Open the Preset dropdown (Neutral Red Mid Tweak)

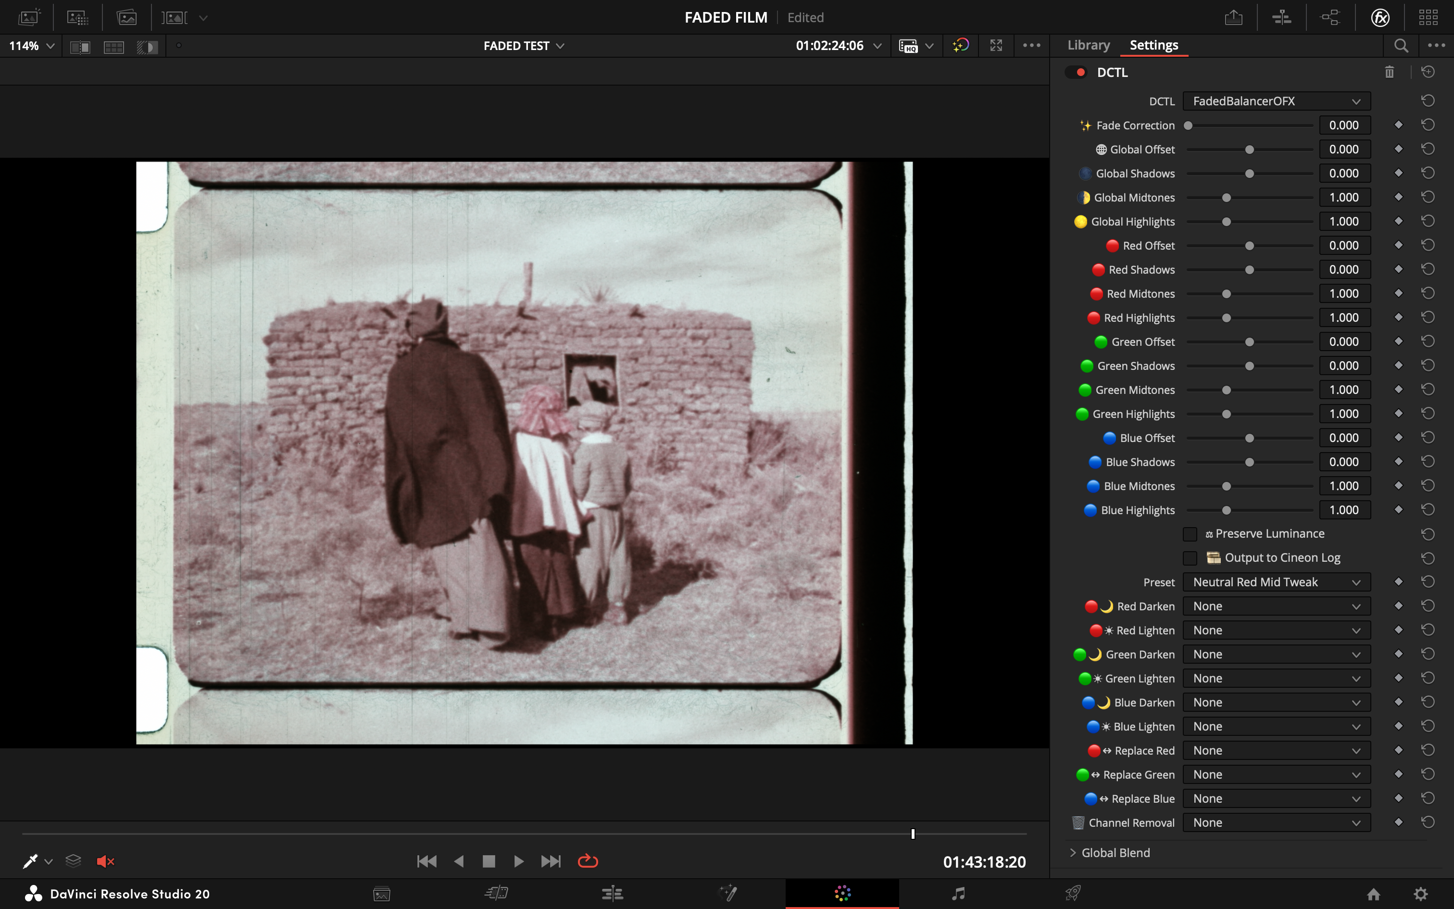coord(1276,582)
